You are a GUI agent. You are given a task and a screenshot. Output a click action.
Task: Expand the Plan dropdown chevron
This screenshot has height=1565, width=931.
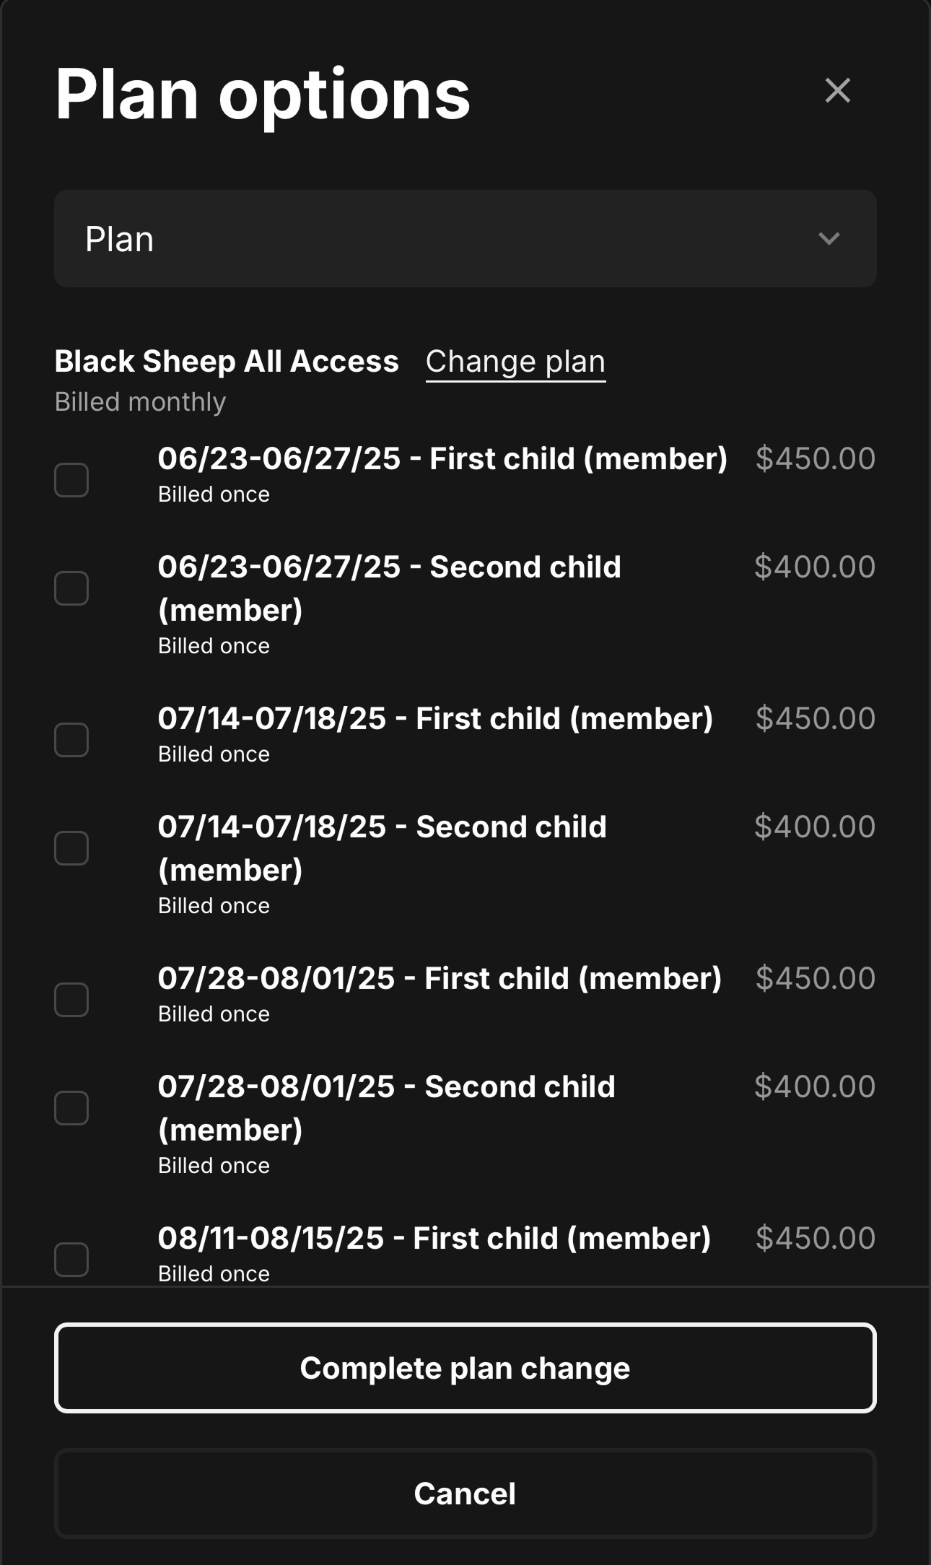click(x=829, y=239)
